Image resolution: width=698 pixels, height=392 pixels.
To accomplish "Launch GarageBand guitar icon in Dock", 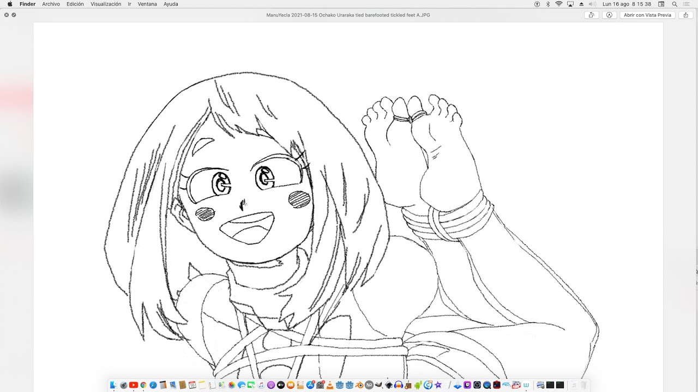I will (x=408, y=385).
